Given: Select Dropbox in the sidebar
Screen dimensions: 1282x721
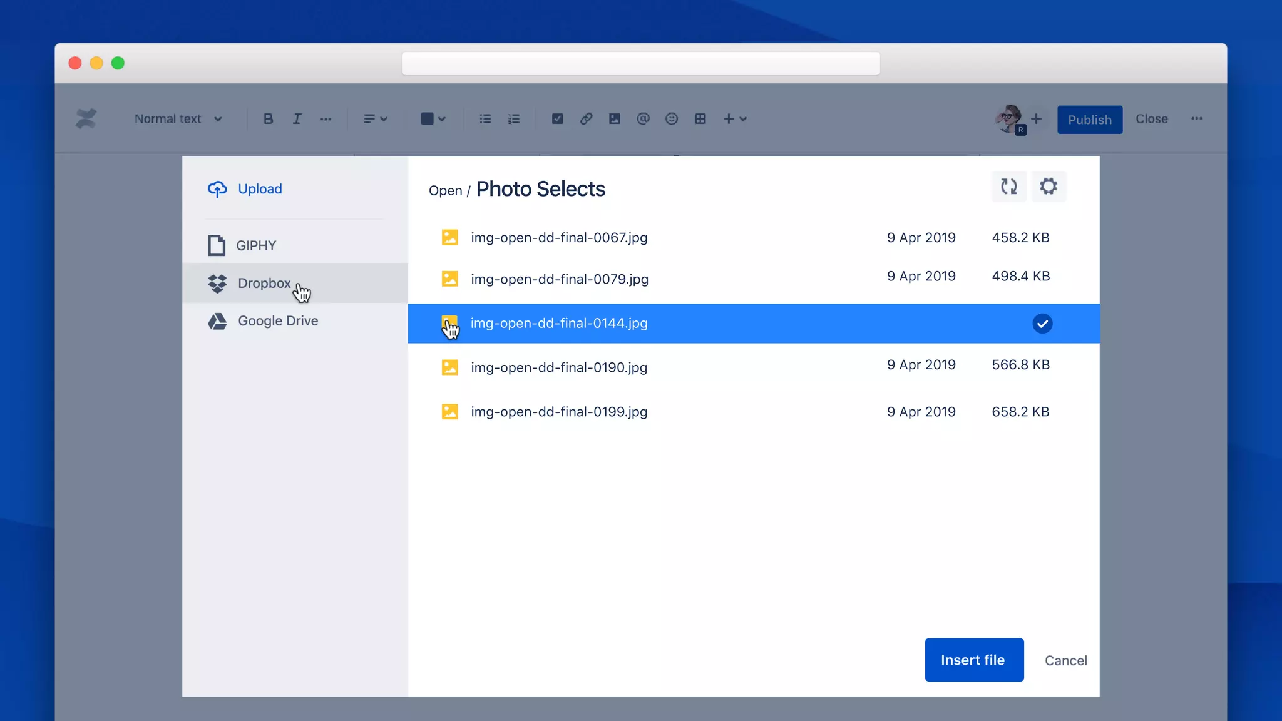Looking at the screenshot, I should [x=264, y=283].
